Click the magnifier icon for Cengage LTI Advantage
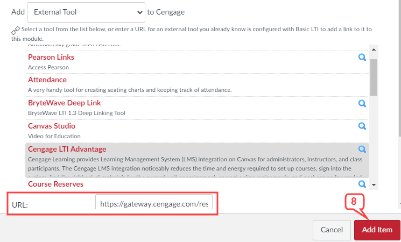This screenshot has width=401, height=242. (362, 149)
